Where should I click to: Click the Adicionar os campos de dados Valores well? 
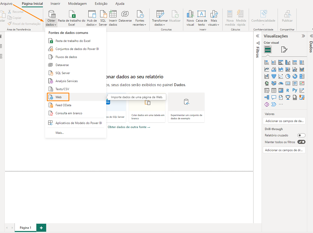284,121
